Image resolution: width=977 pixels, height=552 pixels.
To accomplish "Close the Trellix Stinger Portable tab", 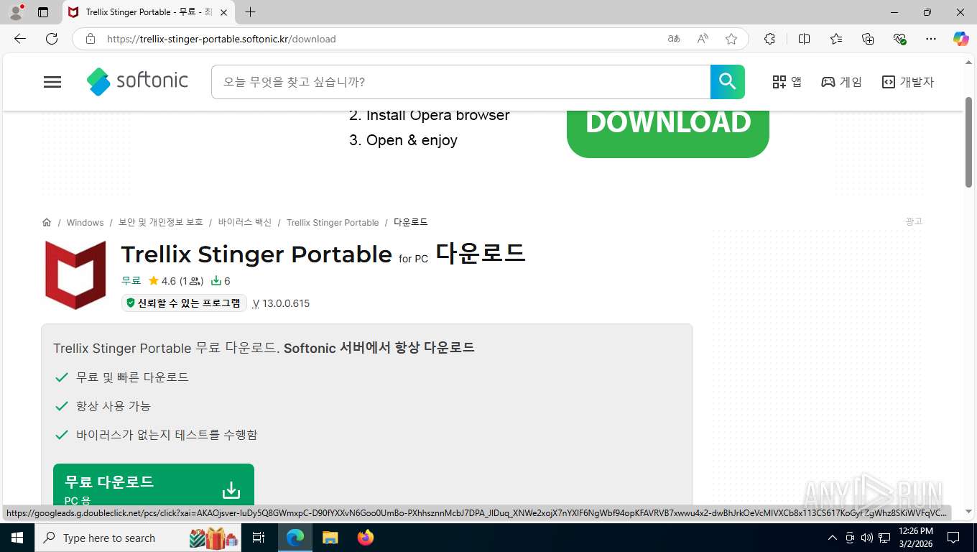I will [224, 12].
